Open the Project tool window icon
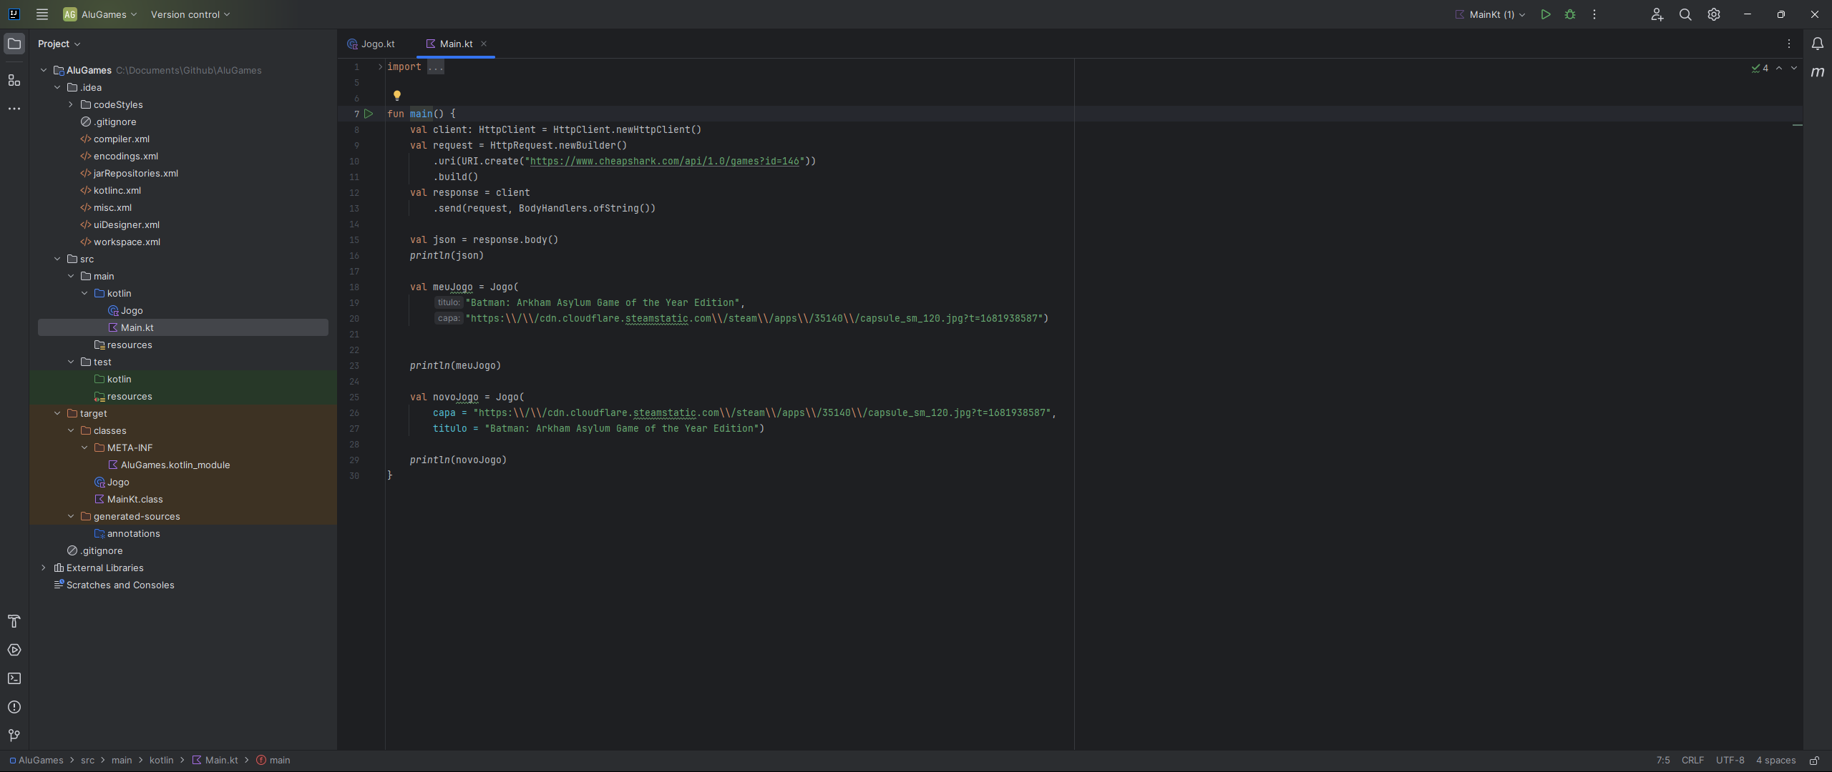This screenshot has height=772, width=1832. coord(14,44)
